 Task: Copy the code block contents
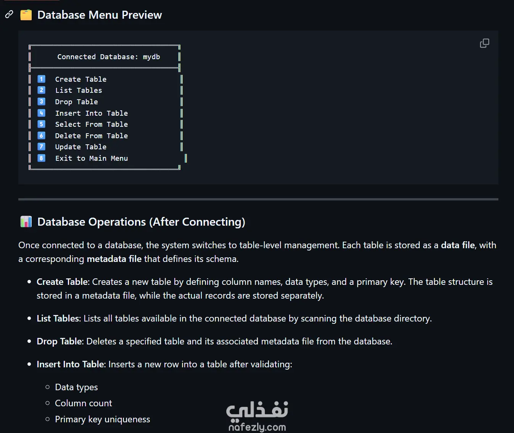point(484,43)
